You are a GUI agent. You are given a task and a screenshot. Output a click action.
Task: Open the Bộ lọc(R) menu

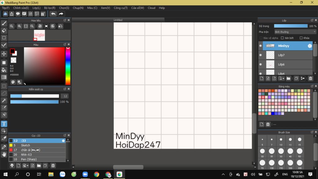[50, 8]
